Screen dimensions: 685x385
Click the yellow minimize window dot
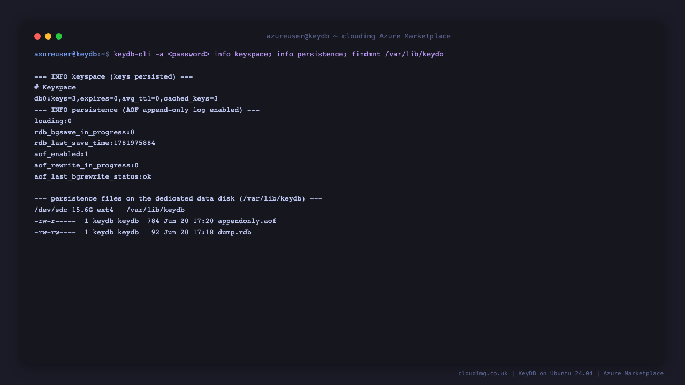[48, 36]
